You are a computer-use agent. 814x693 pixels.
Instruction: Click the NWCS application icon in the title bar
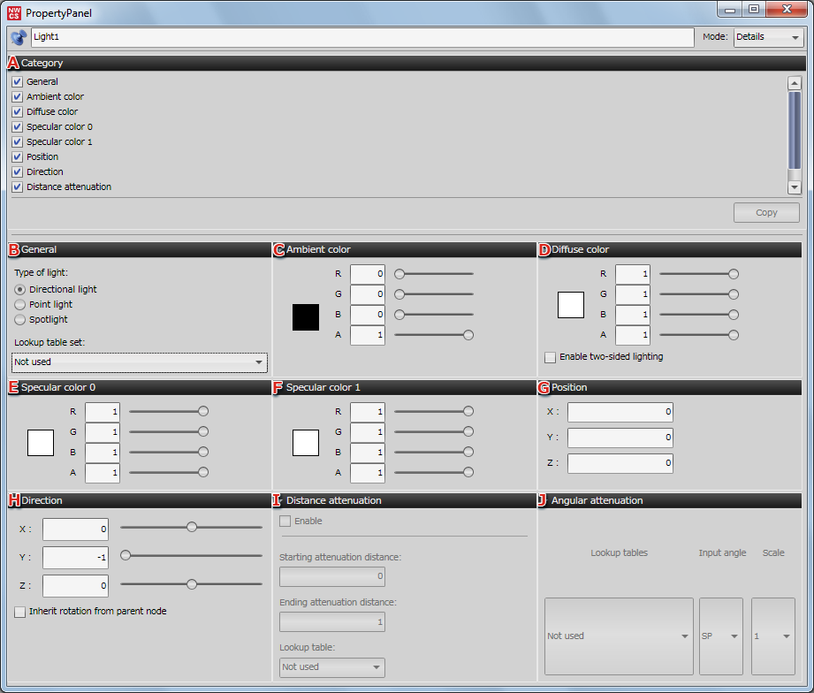click(x=14, y=12)
